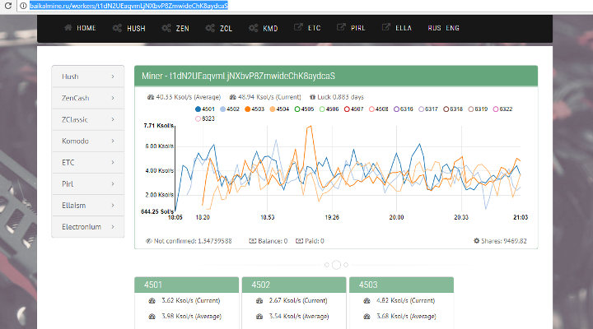Expand the Pirl sidebar item
This screenshot has width=593, height=329.
point(88,184)
